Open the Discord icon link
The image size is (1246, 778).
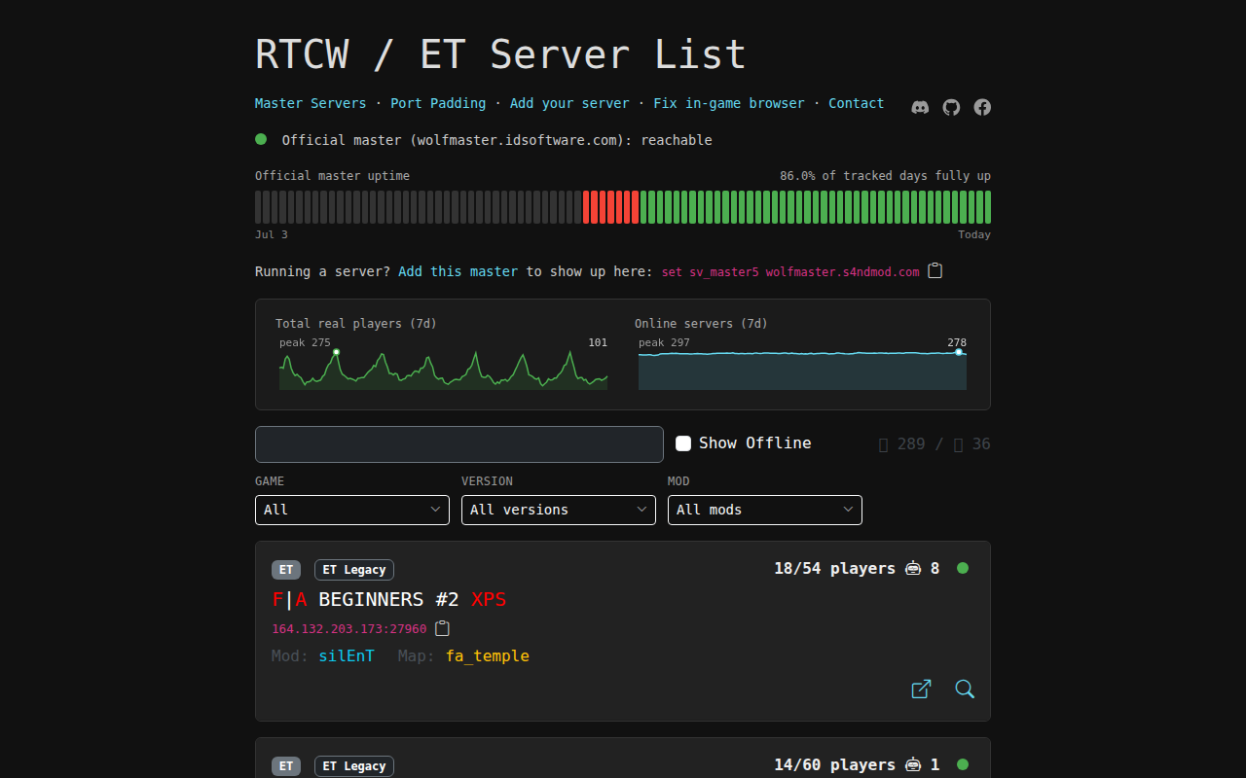[920, 107]
